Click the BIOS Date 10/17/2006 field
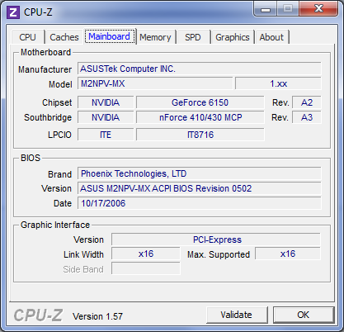Image resolution: width=344 pixels, height=332 pixels. [199, 203]
